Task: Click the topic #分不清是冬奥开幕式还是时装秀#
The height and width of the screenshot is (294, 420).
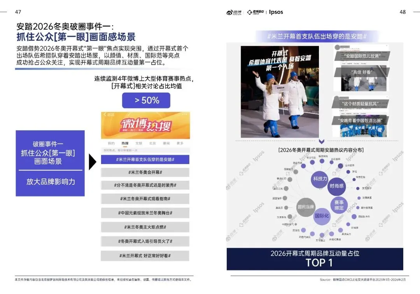Action: [145, 185]
